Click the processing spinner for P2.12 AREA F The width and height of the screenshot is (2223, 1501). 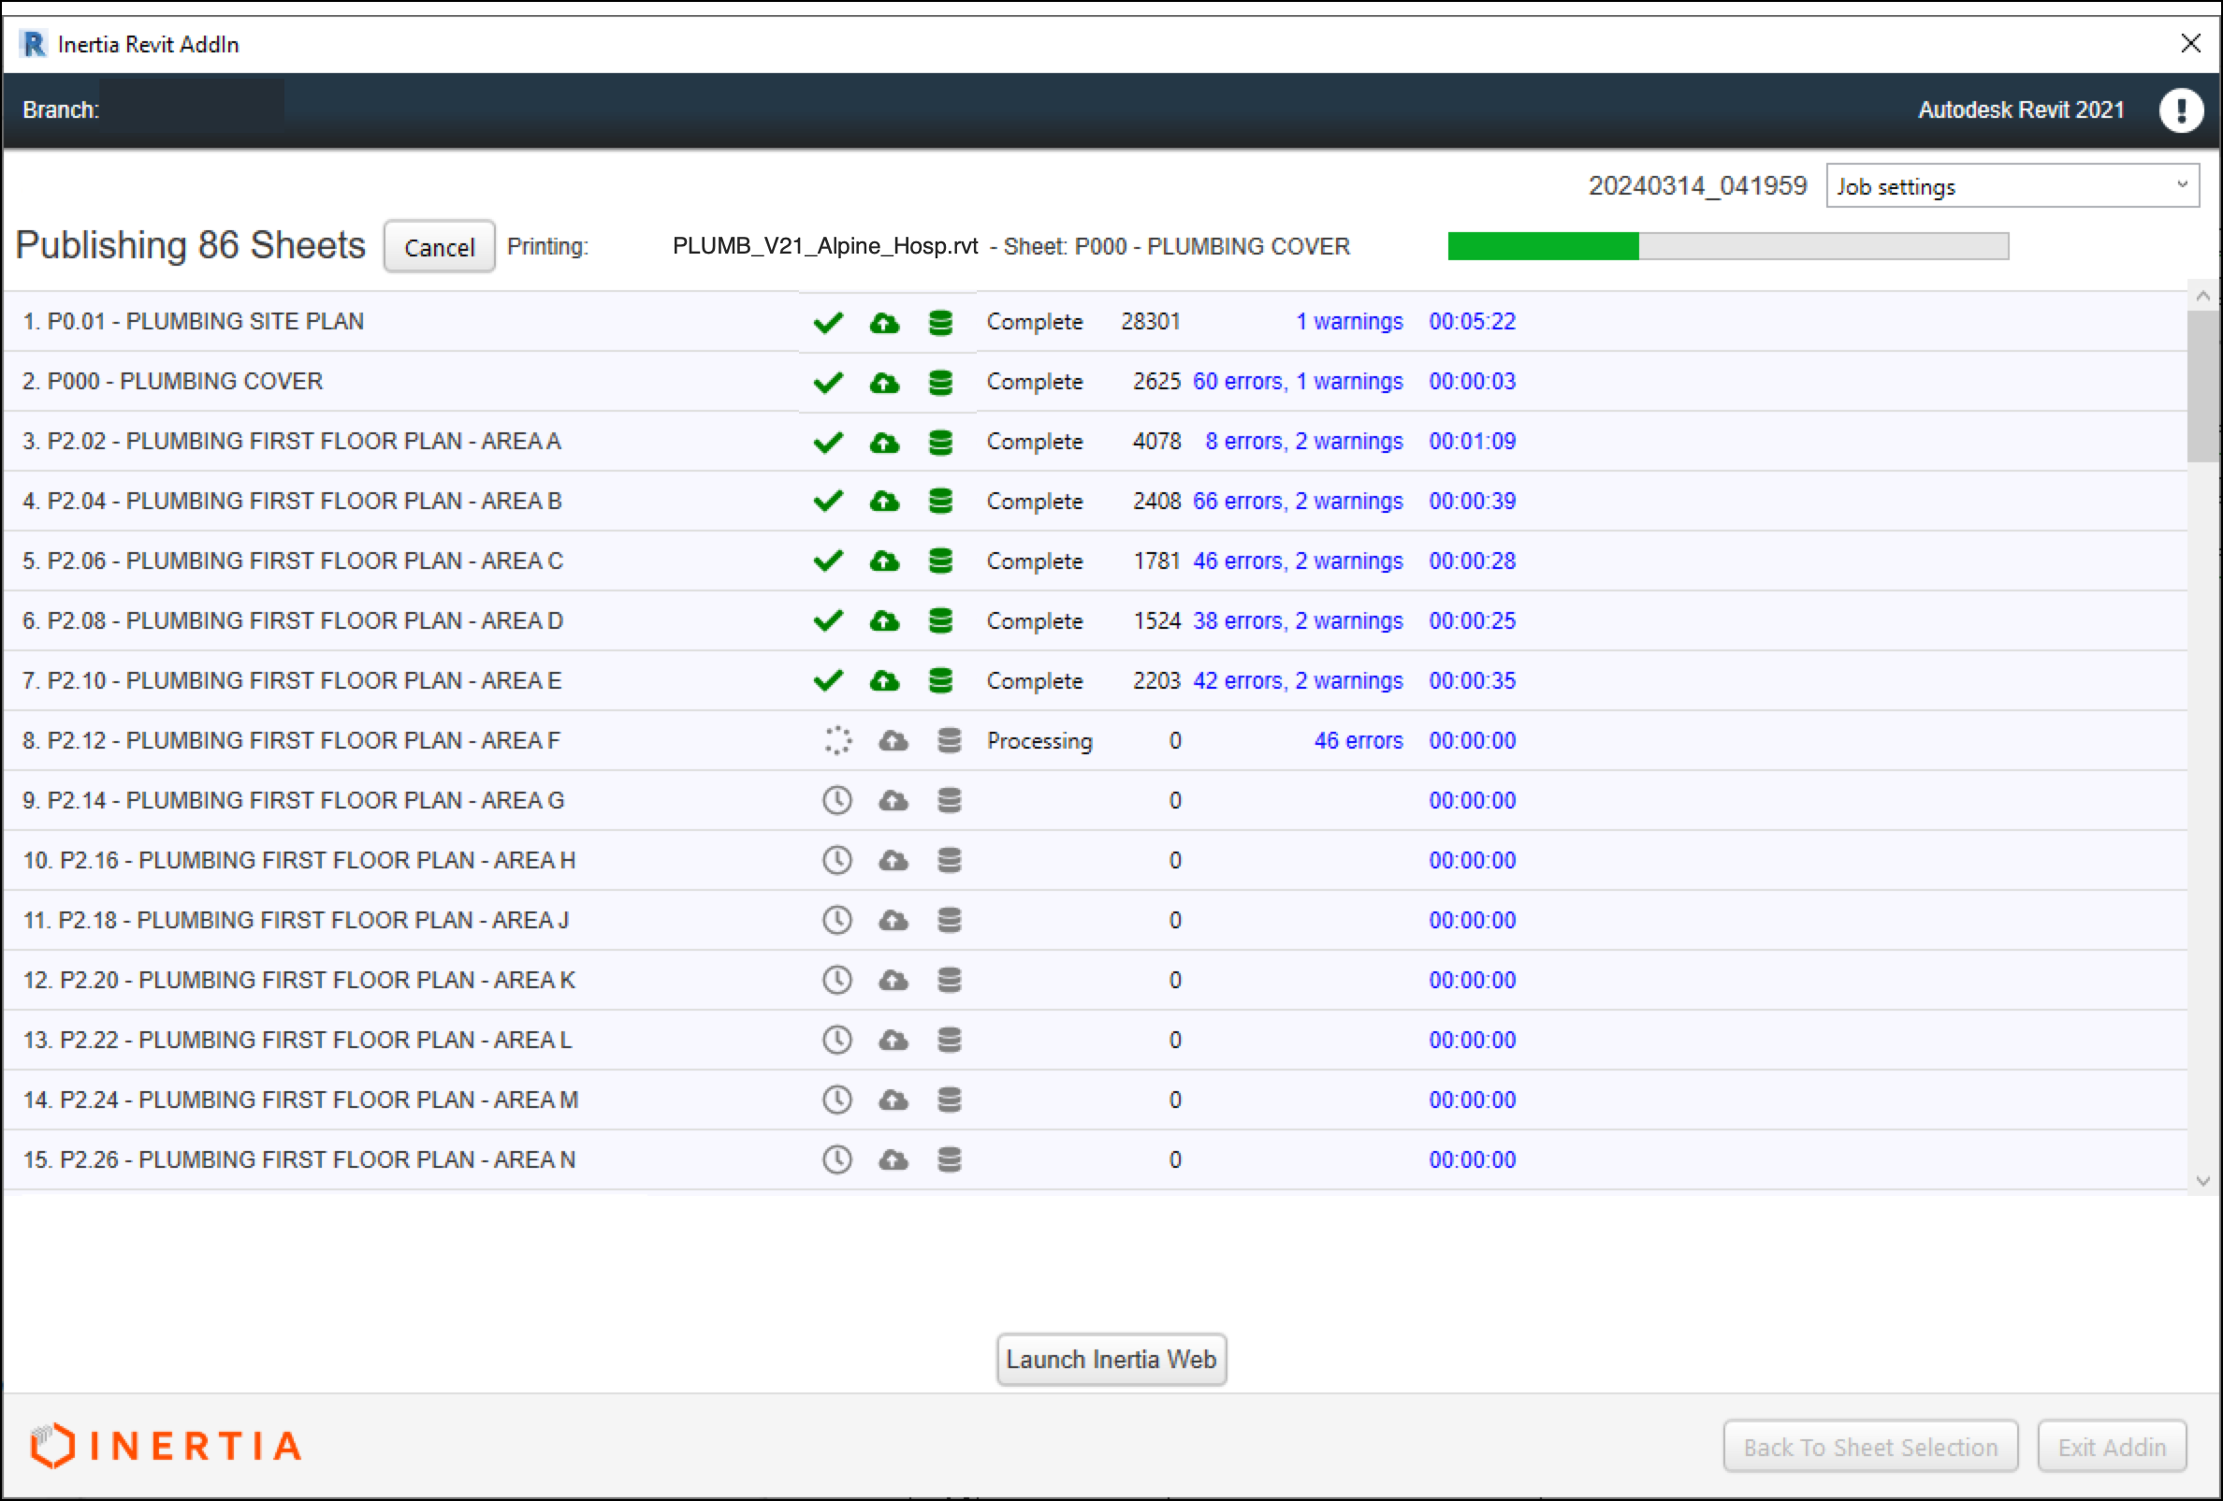point(837,740)
